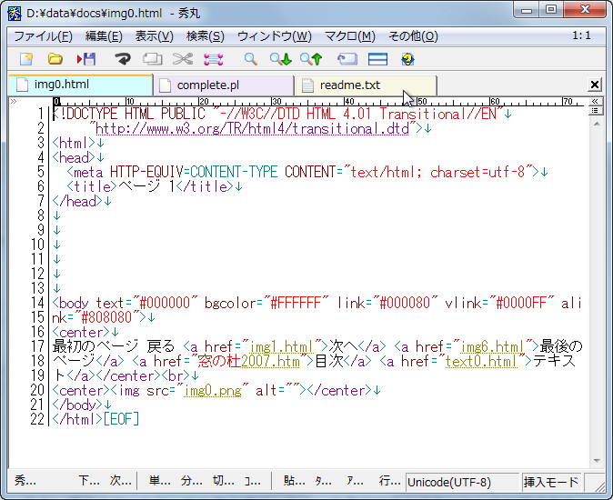Click the « chevron above the vertical scrollbar
This screenshot has height=500, width=613.
(x=595, y=101)
